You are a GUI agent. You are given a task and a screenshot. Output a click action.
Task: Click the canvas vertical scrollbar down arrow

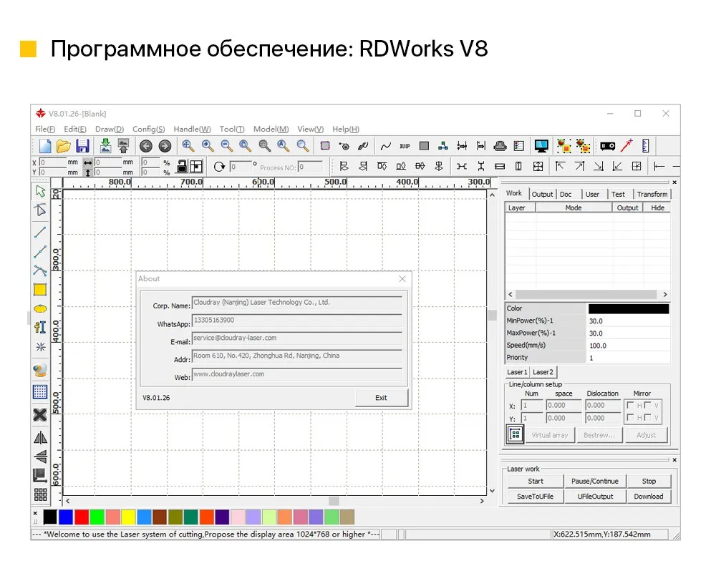tap(492, 491)
